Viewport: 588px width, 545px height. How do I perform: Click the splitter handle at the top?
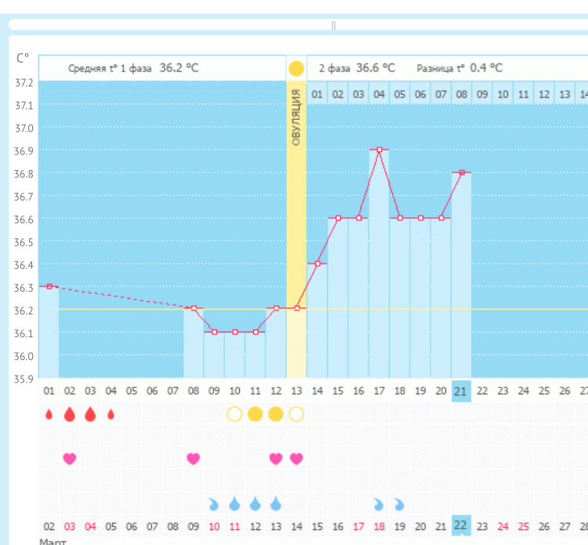[334, 25]
